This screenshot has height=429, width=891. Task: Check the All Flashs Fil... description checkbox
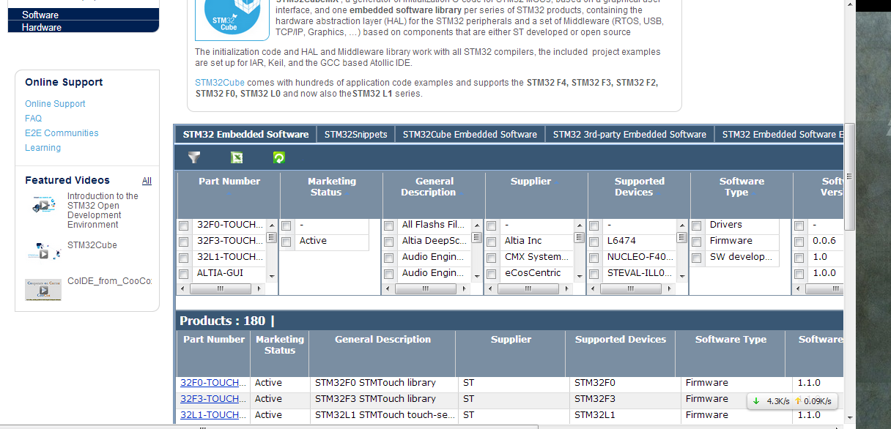click(x=388, y=226)
